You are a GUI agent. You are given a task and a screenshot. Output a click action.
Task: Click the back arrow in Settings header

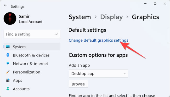(x=5, y=5)
